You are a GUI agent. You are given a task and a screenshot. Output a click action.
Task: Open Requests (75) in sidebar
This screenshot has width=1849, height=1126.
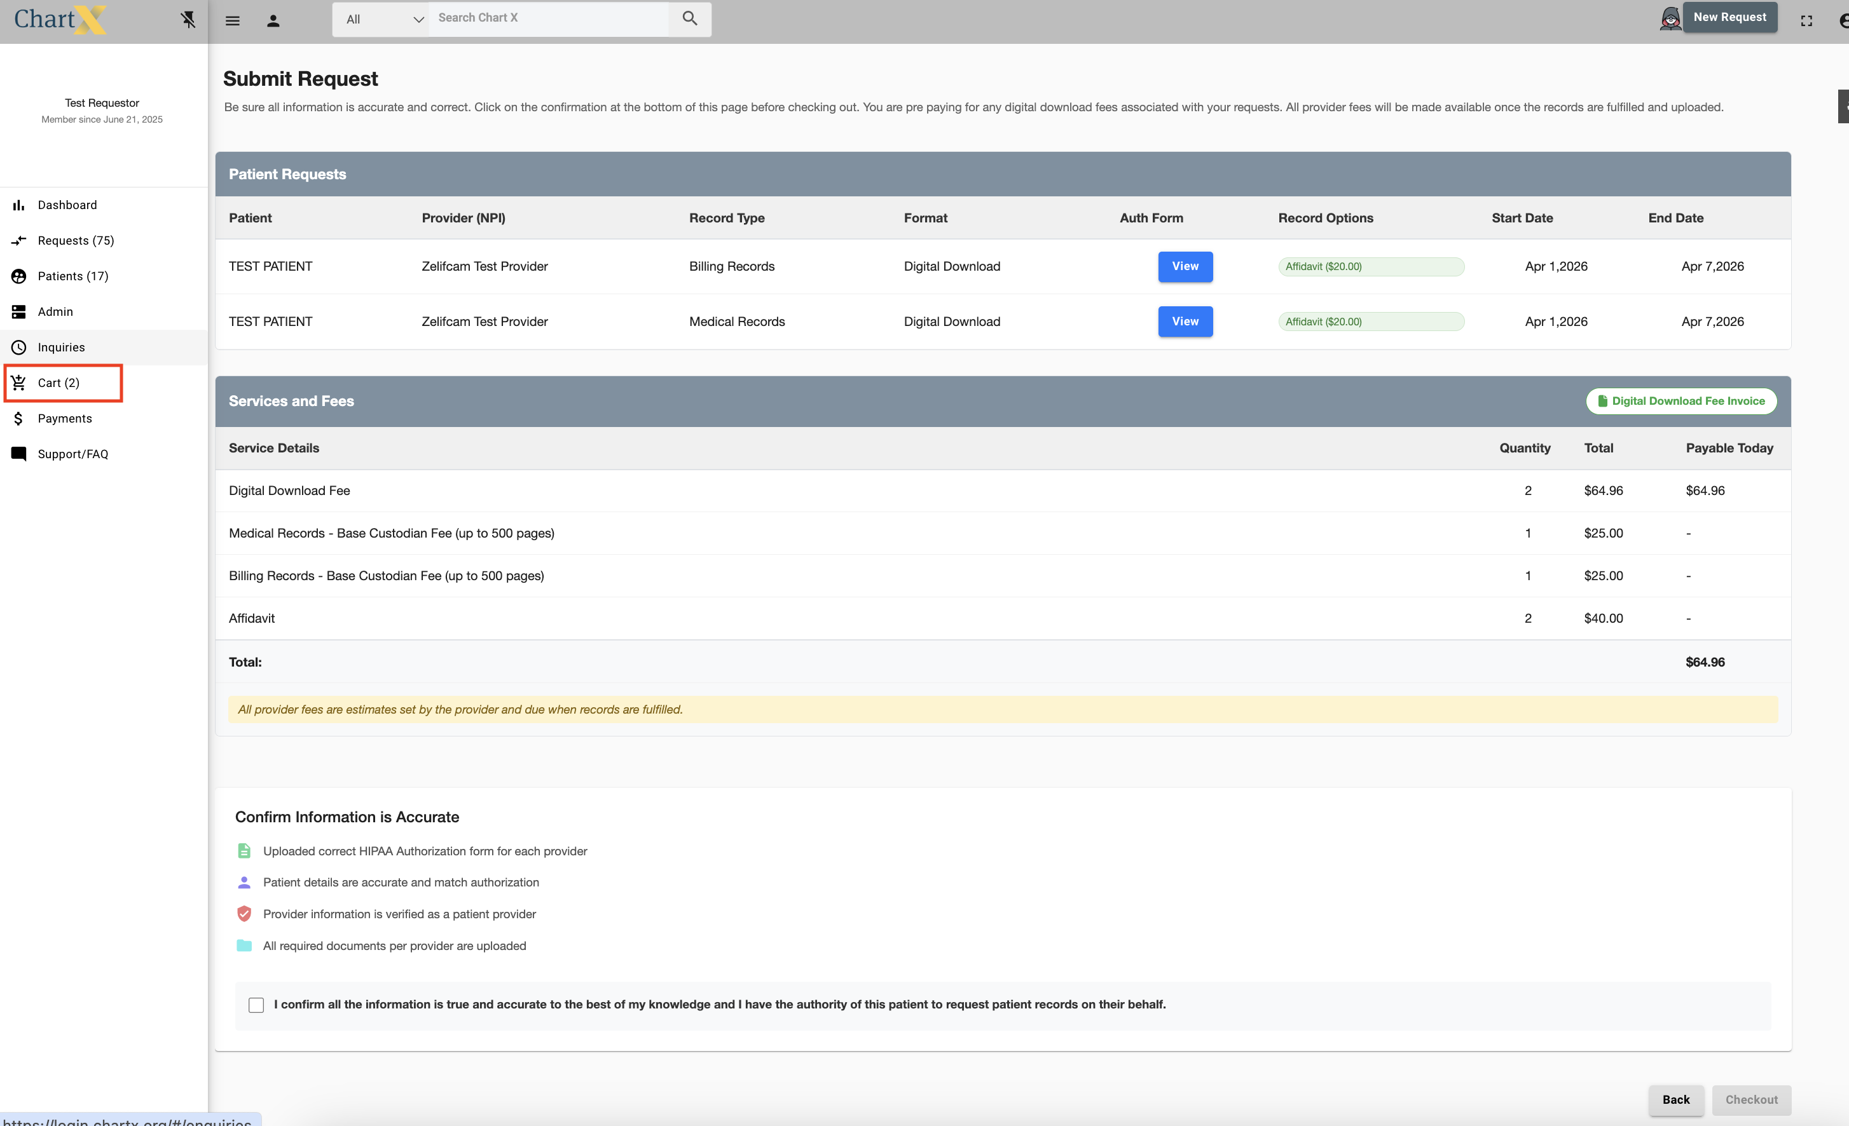pyautogui.click(x=75, y=241)
